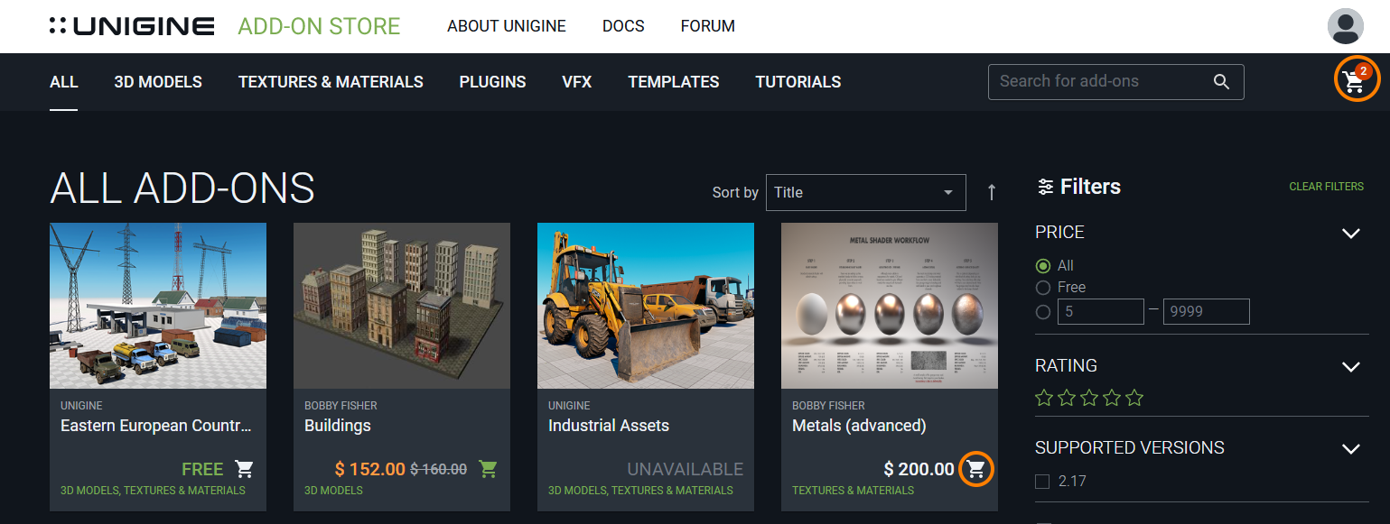Open the user account avatar menu

1346,26
